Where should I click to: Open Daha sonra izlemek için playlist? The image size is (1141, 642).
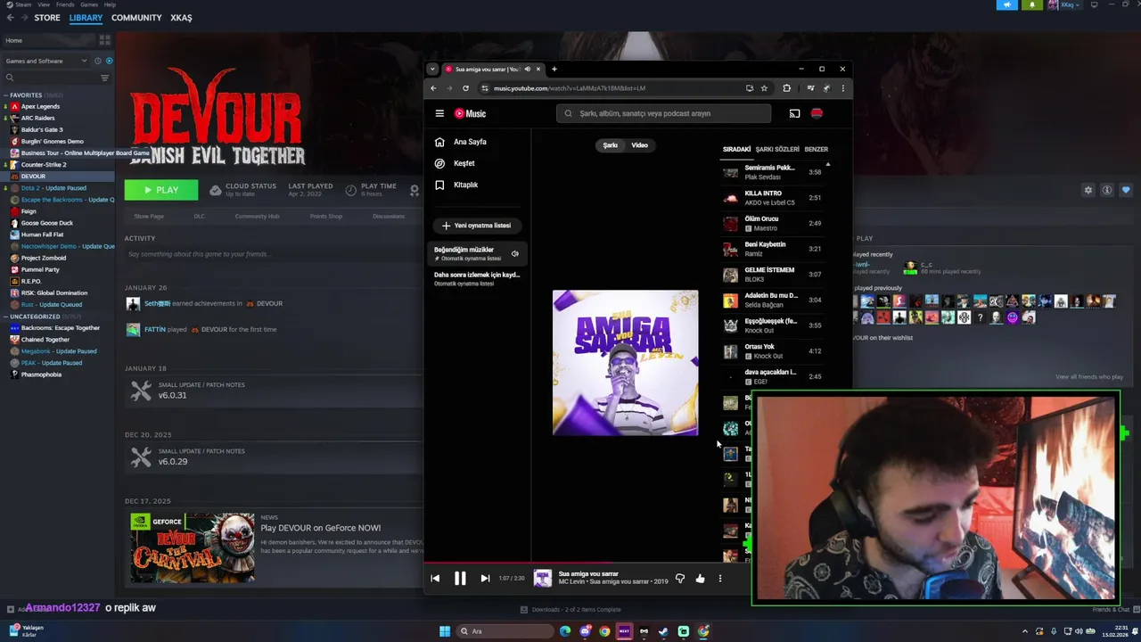point(477,279)
